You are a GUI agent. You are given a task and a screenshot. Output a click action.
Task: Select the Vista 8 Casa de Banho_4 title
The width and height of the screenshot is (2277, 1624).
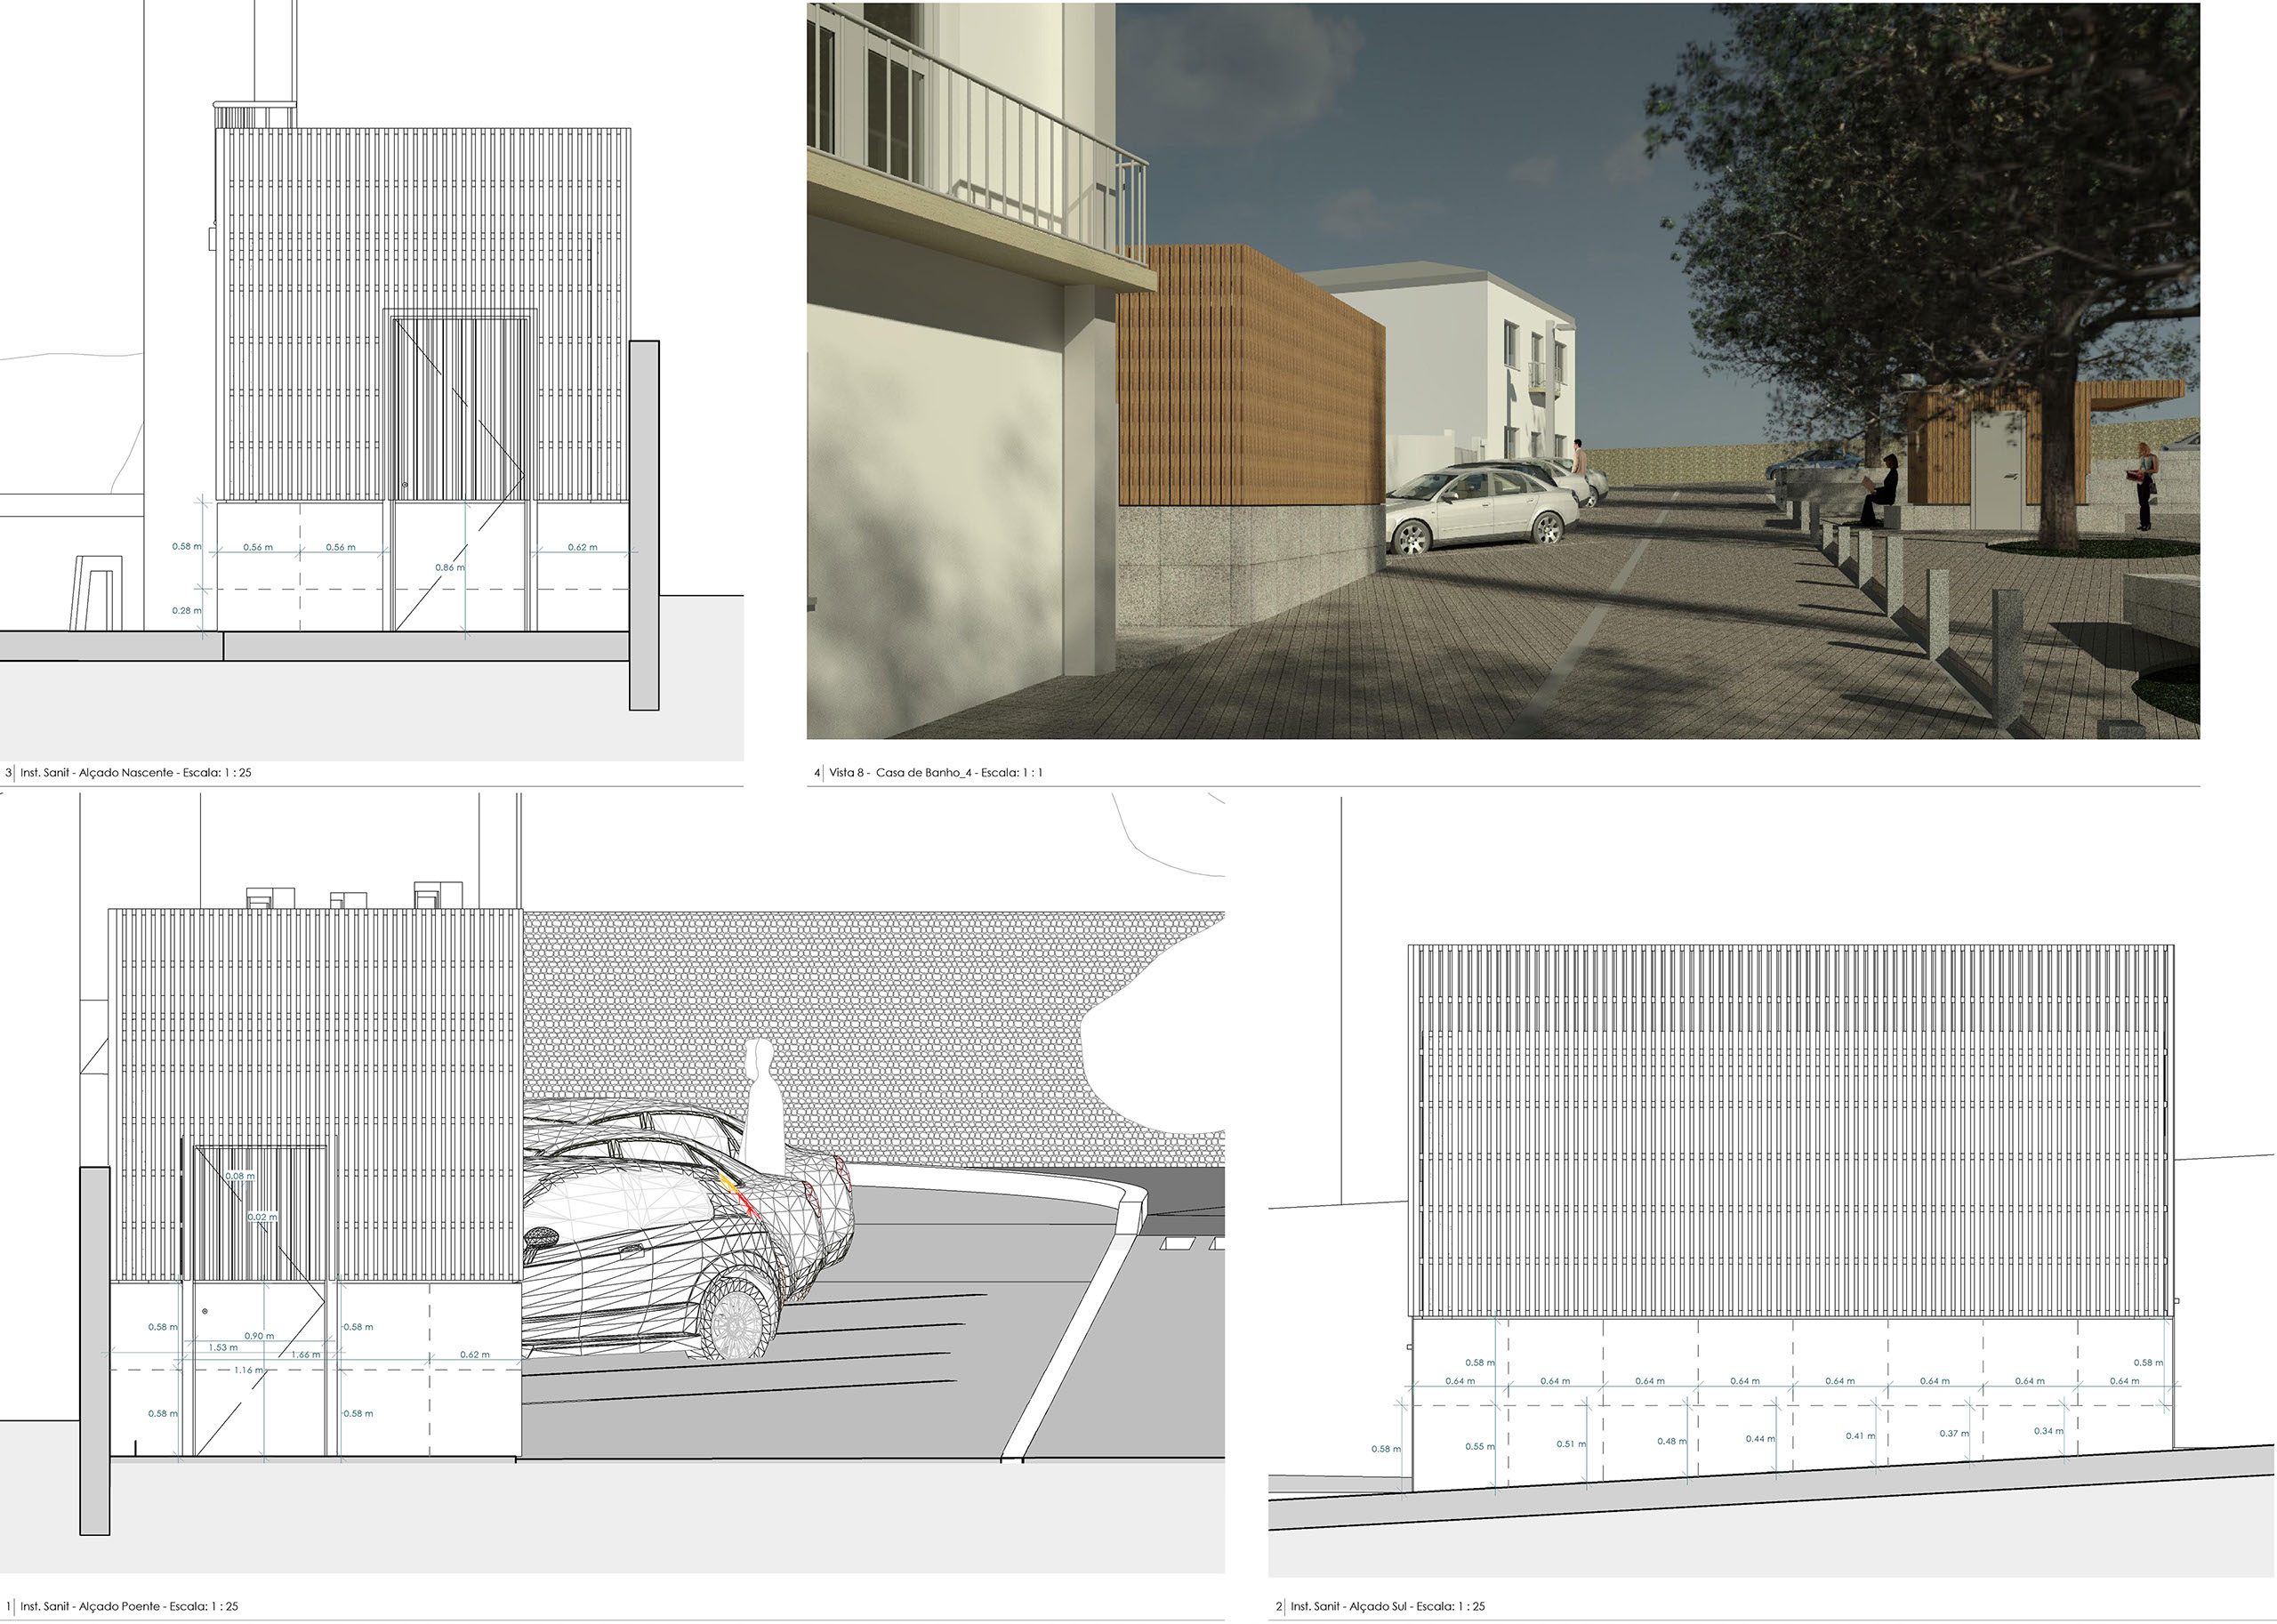(x=935, y=773)
